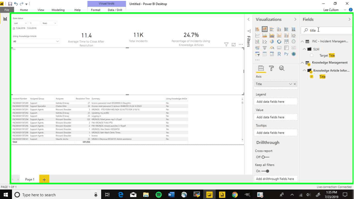Select the R script visual
The image size is (354, 199).
[279, 54]
